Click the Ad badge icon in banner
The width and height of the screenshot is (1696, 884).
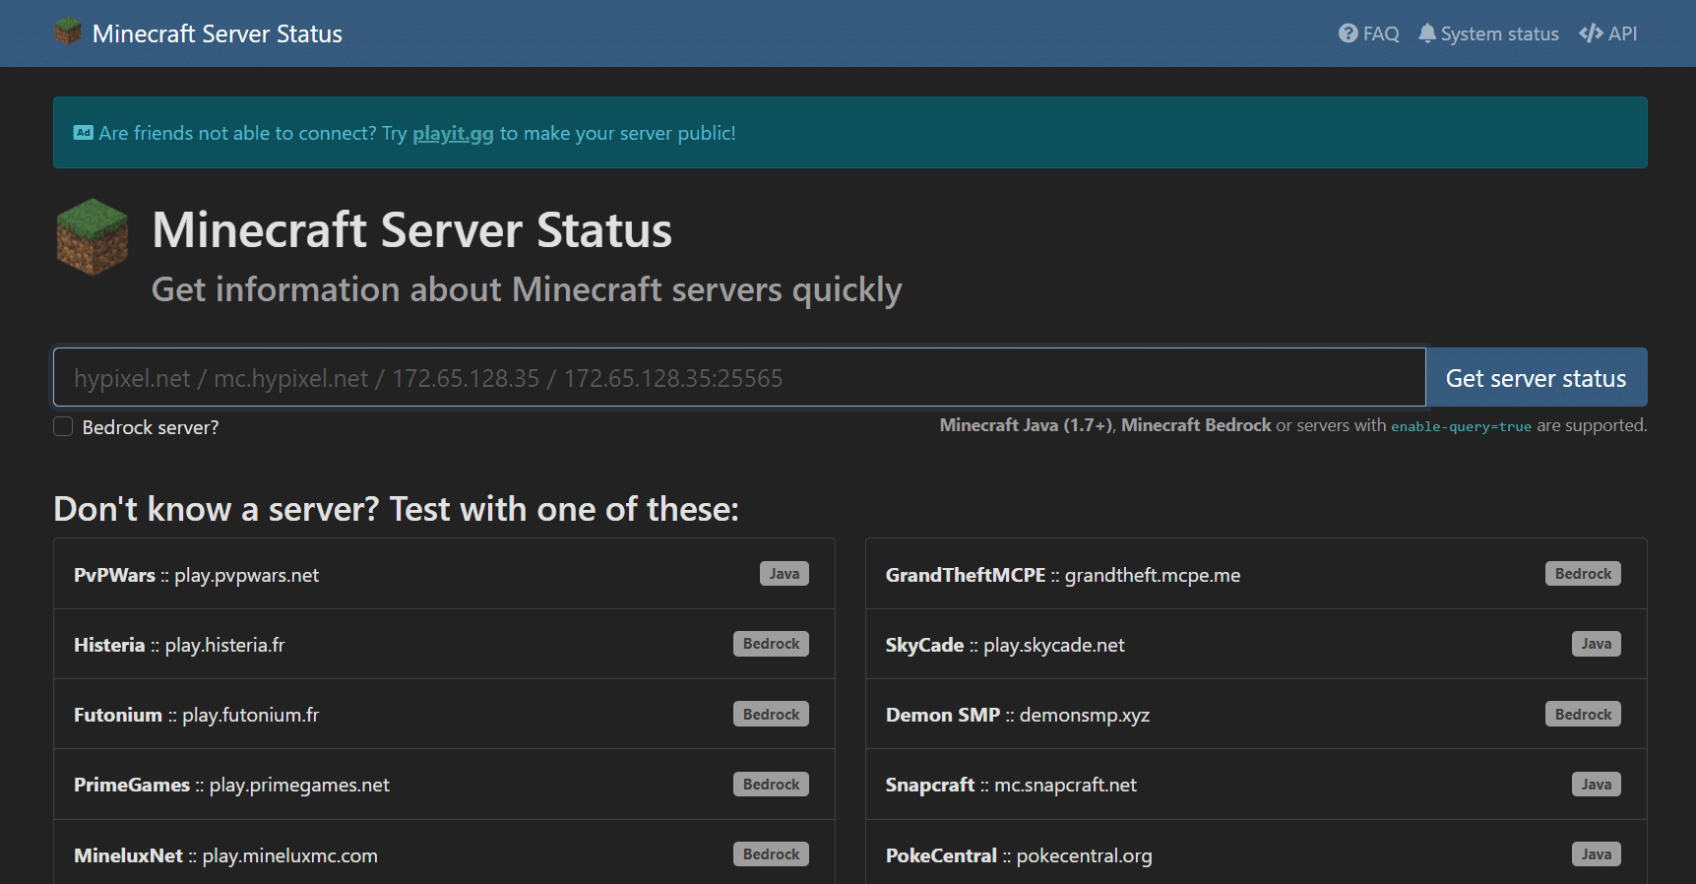(84, 133)
